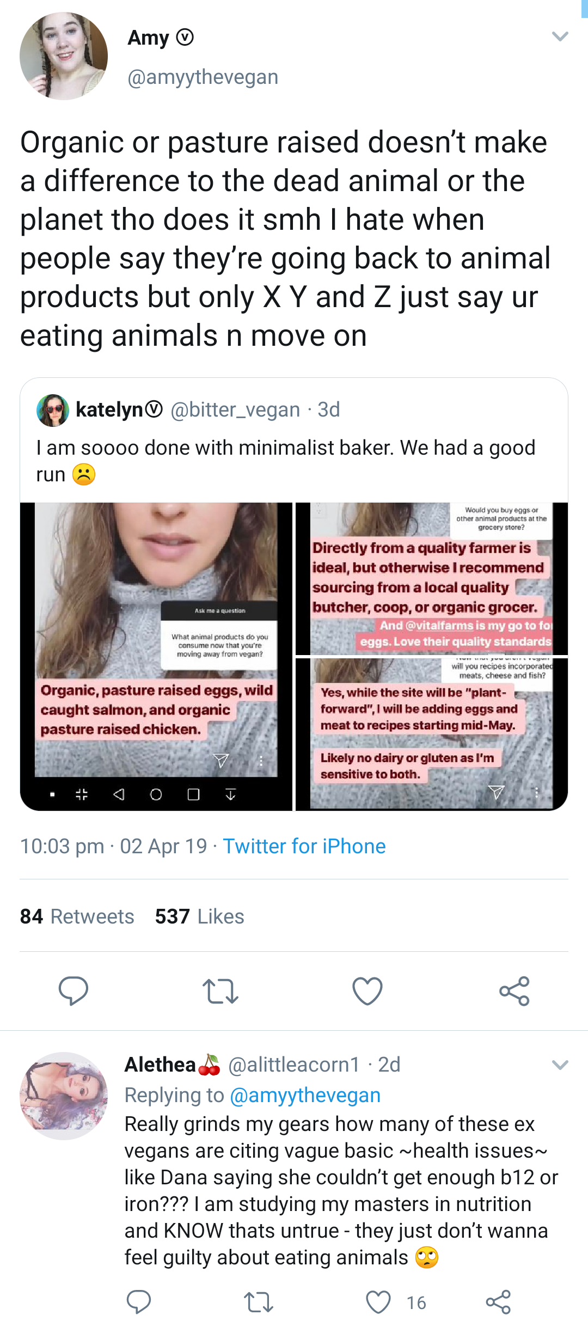Reply to Amy's tweet with comment icon

pyautogui.click(x=73, y=990)
